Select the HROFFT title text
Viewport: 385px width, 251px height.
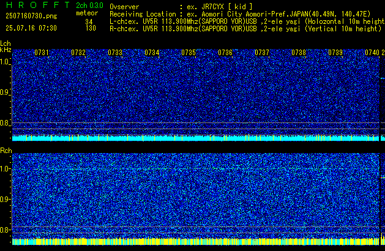coord(38,5)
